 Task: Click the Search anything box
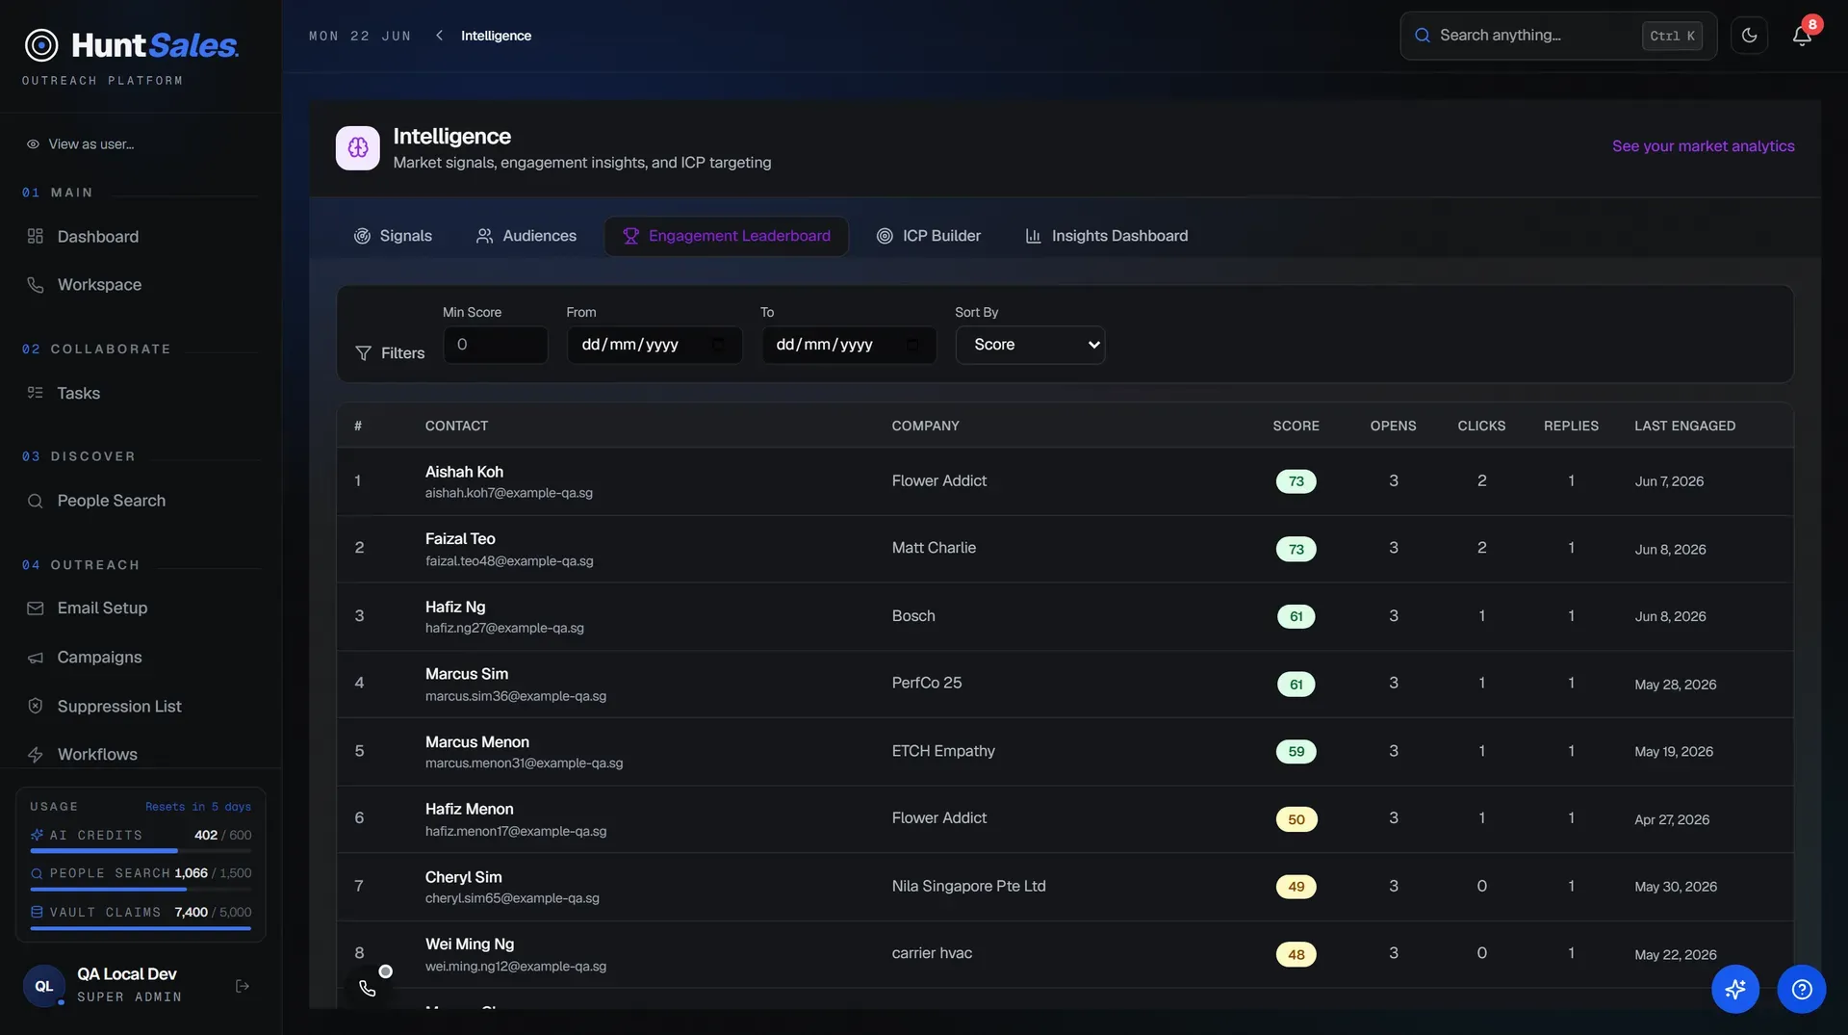(1558, 36)
